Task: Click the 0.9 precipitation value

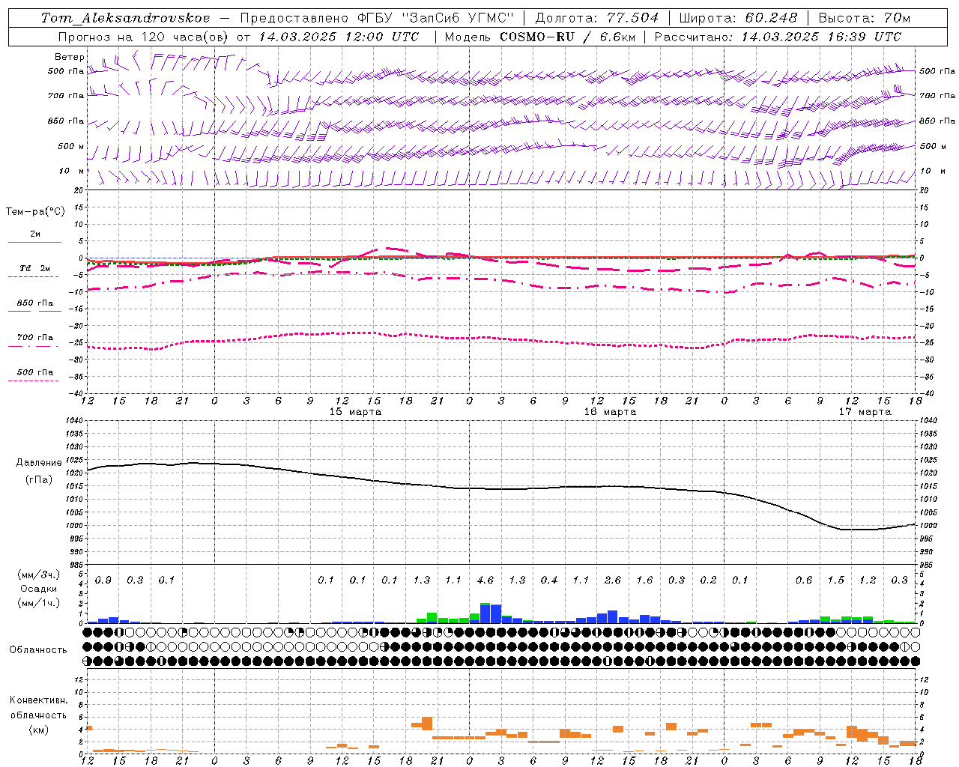Action: pos(103,580)
